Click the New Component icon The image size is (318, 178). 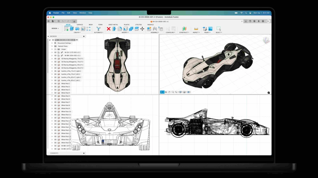click(149, 29)
